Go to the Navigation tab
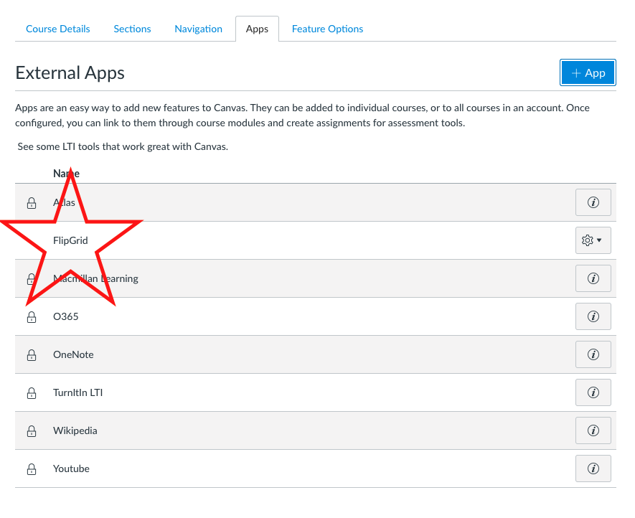This screenshot has width=635, height=518. click(x=198, y=29)
